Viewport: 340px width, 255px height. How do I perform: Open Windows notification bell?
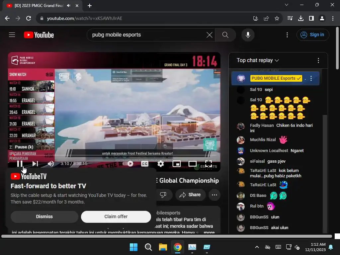pyautogui.click(x=331, y=247)
